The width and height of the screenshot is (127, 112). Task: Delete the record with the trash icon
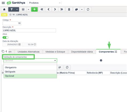[69, 9]
